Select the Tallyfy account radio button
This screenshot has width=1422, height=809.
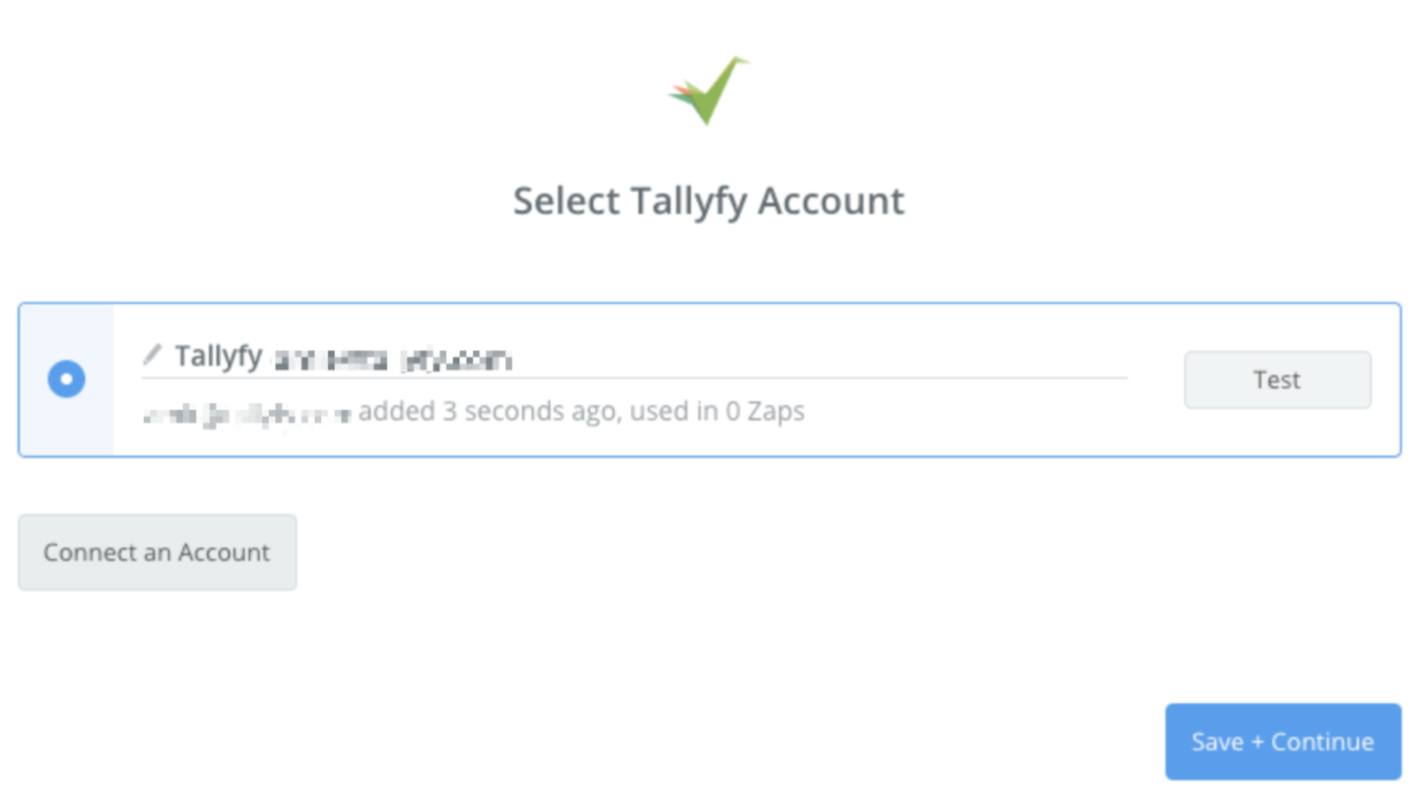67,379
